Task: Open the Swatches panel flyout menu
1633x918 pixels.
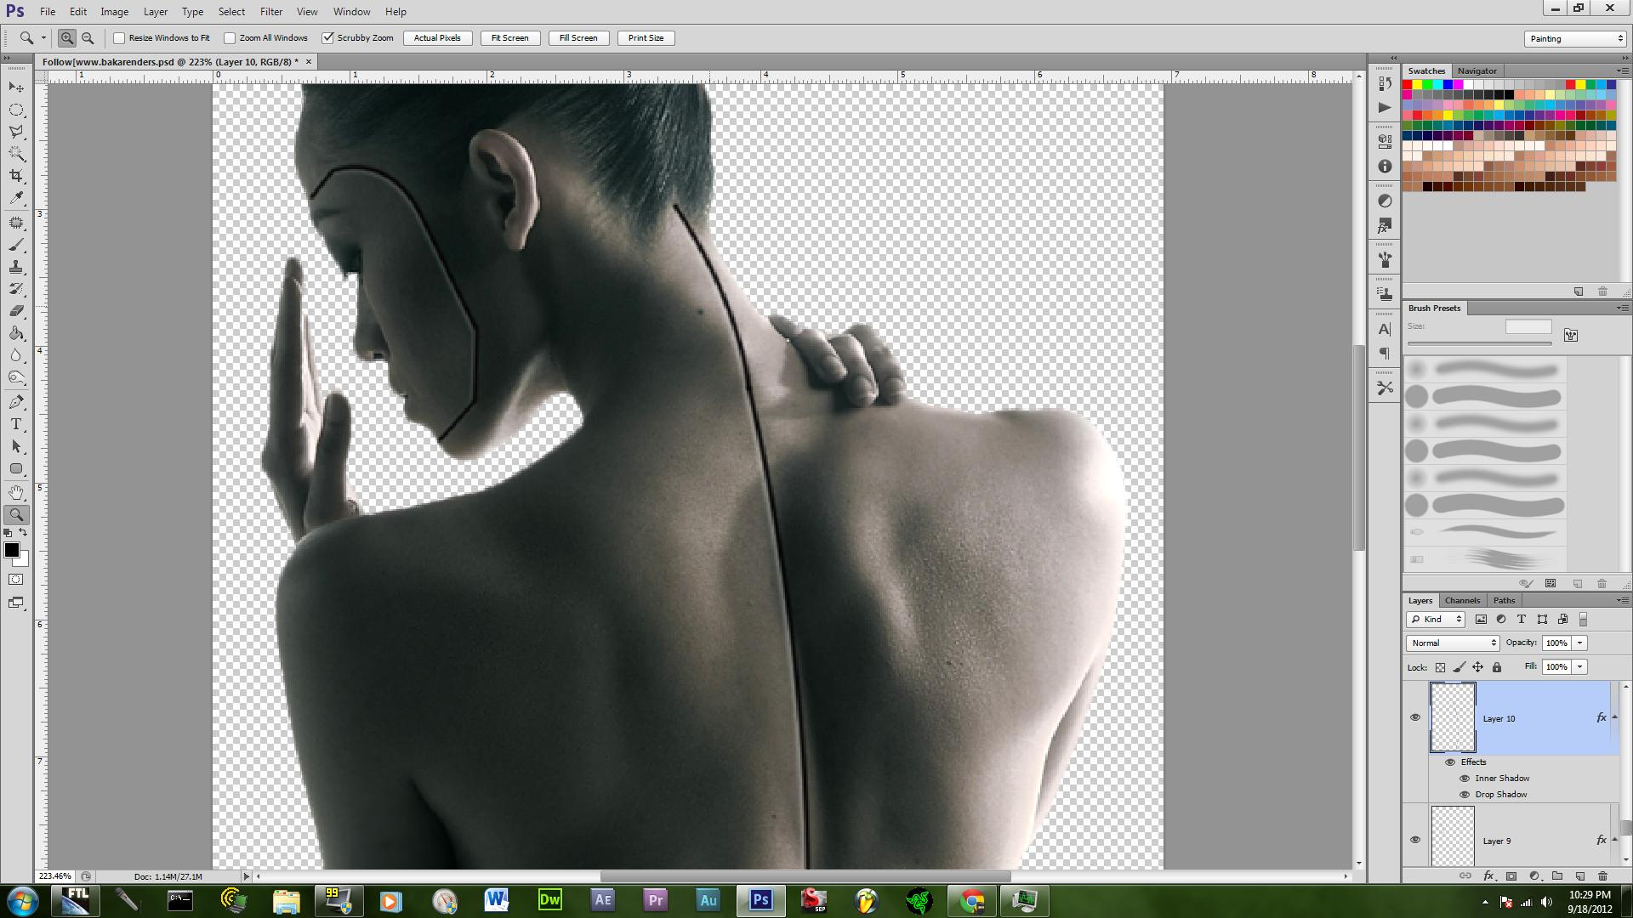Action: tap(1623, 71)
